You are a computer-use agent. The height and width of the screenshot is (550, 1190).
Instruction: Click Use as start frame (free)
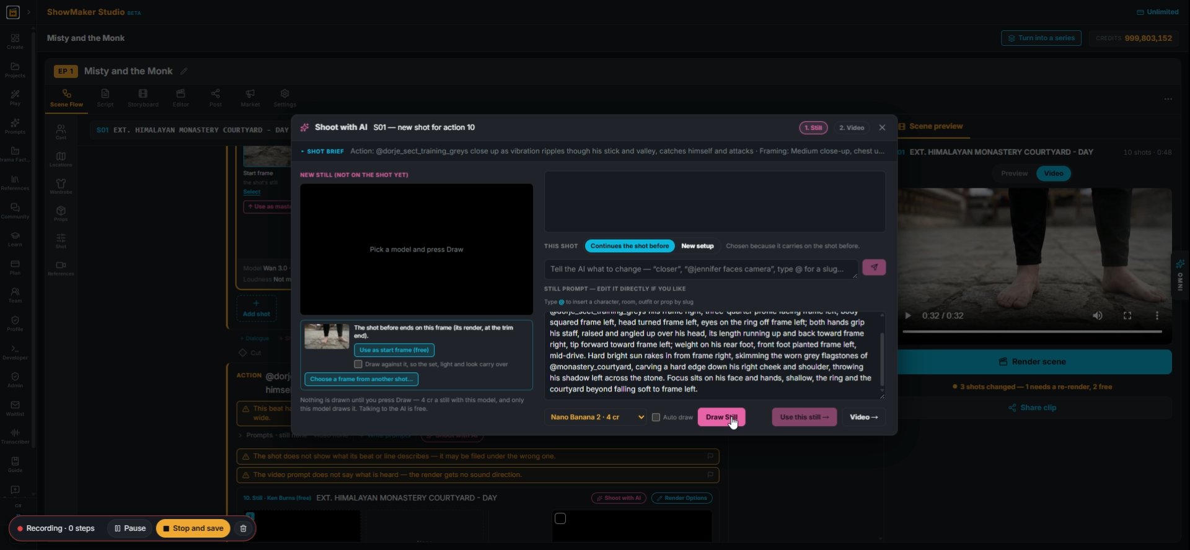[x=394, y=350]
